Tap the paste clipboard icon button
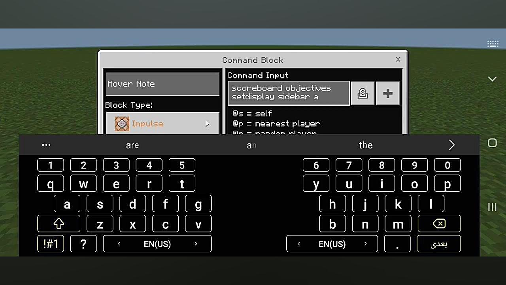506x285 pixels. click(363, 93)
